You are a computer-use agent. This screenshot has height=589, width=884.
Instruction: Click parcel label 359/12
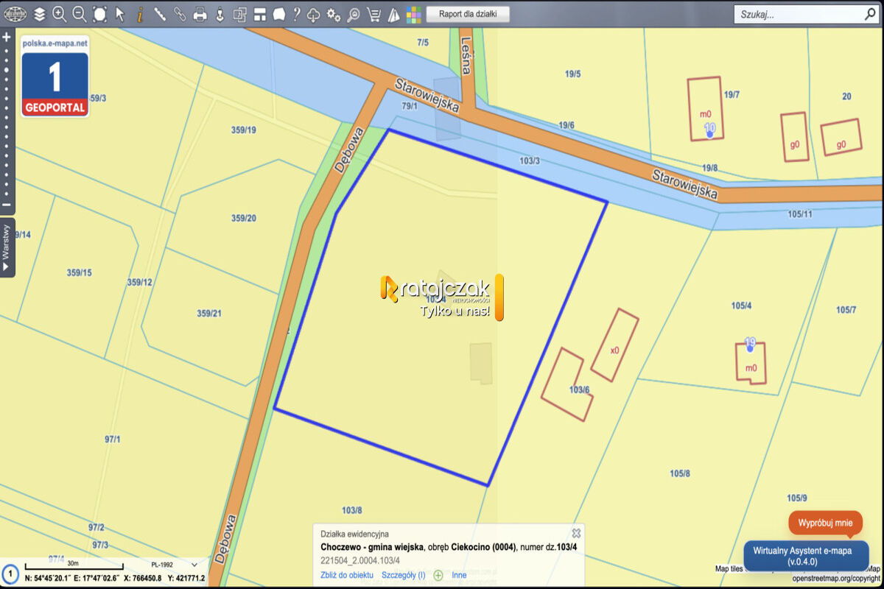[x=140, y=283]
